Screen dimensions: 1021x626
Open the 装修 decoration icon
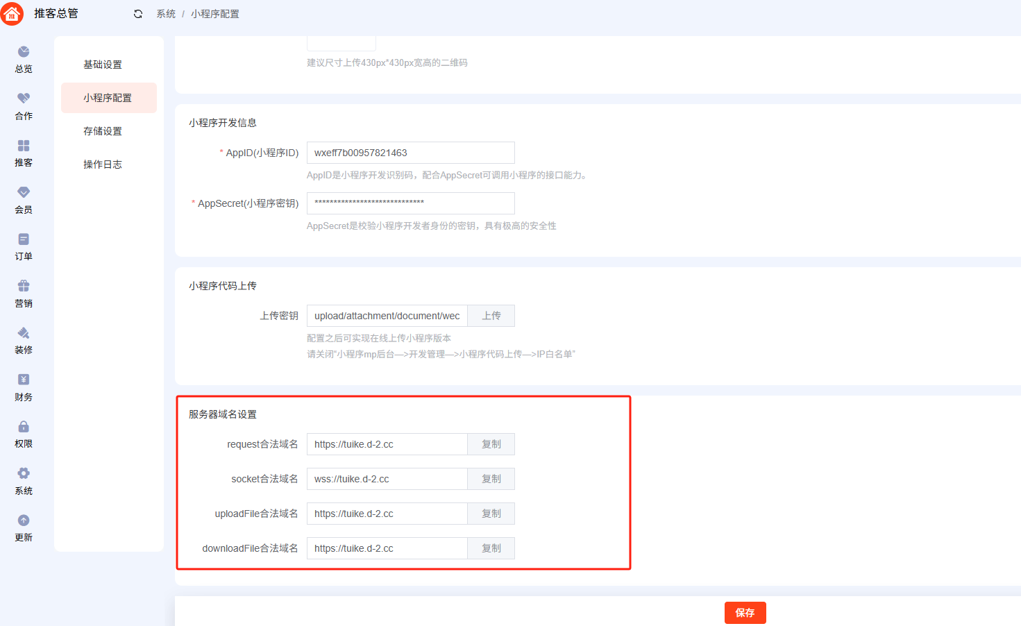click(24, 333)
